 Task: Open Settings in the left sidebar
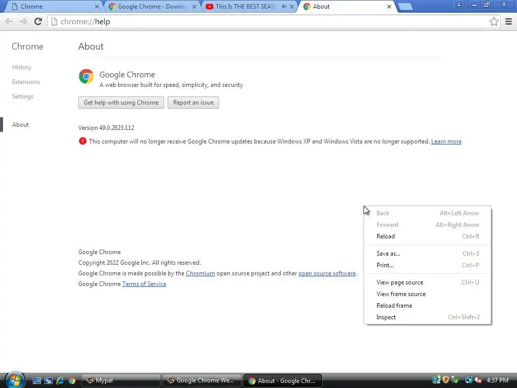click(22, 96)
